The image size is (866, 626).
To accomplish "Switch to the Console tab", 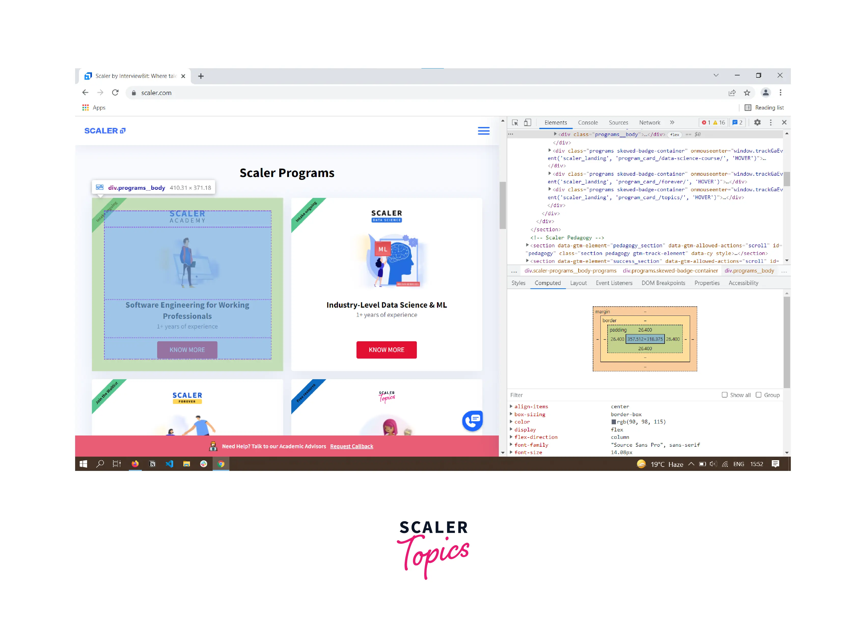I will tap(588, 123).
